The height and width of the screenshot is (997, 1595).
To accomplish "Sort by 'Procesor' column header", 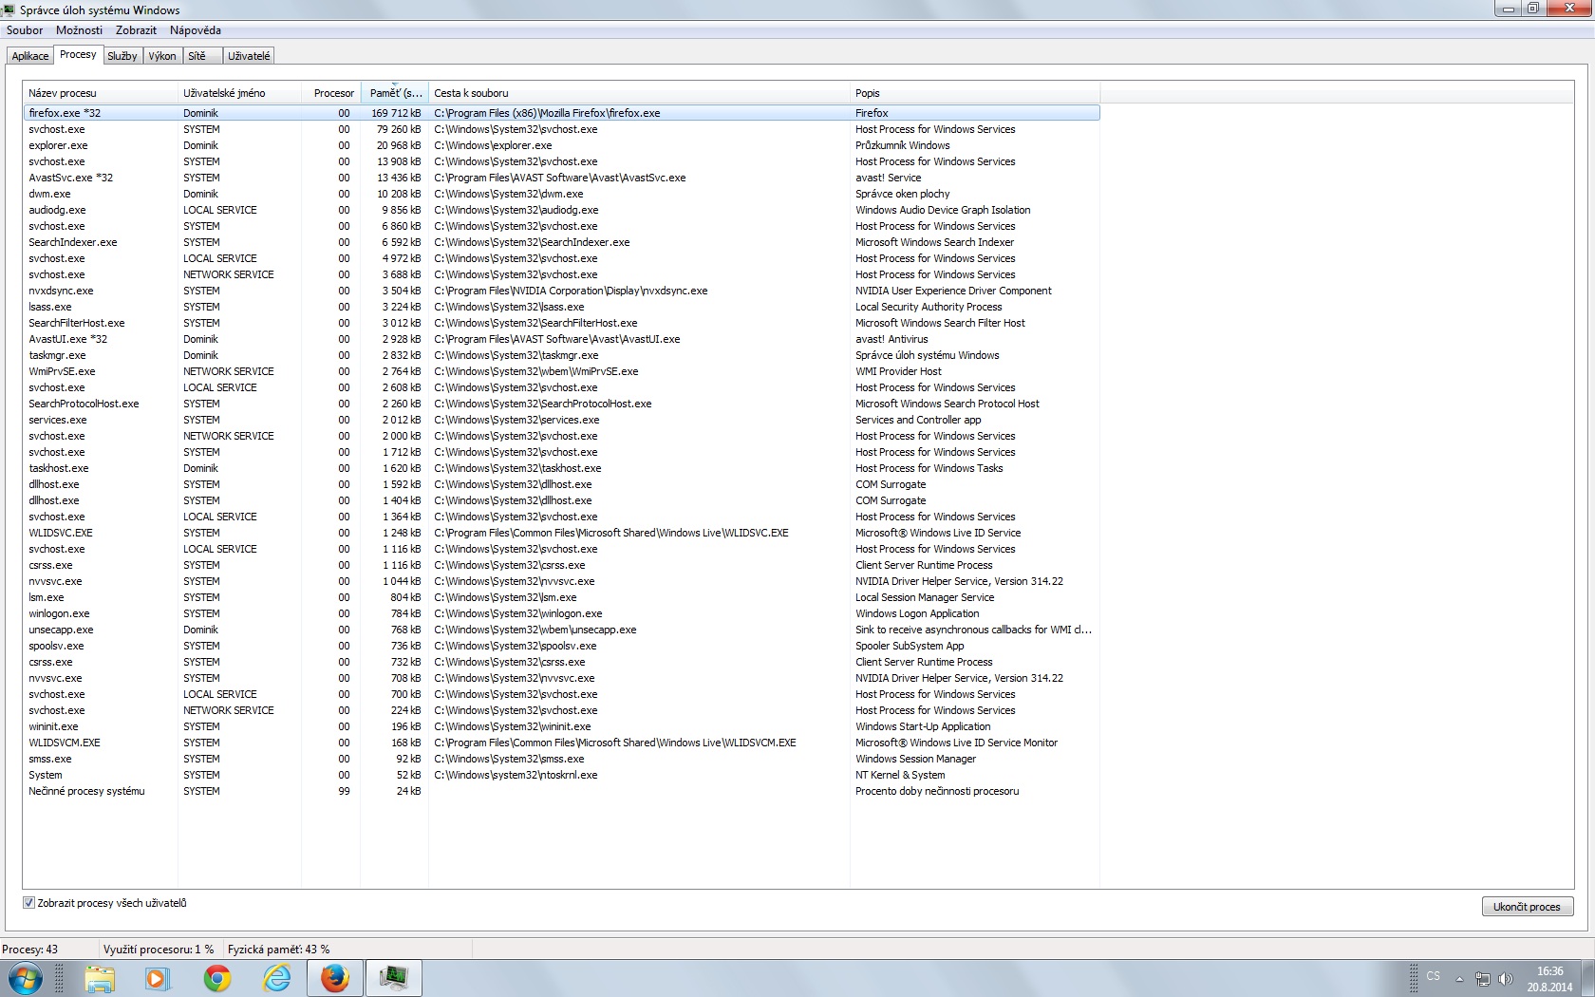I will tap(331, 93).
